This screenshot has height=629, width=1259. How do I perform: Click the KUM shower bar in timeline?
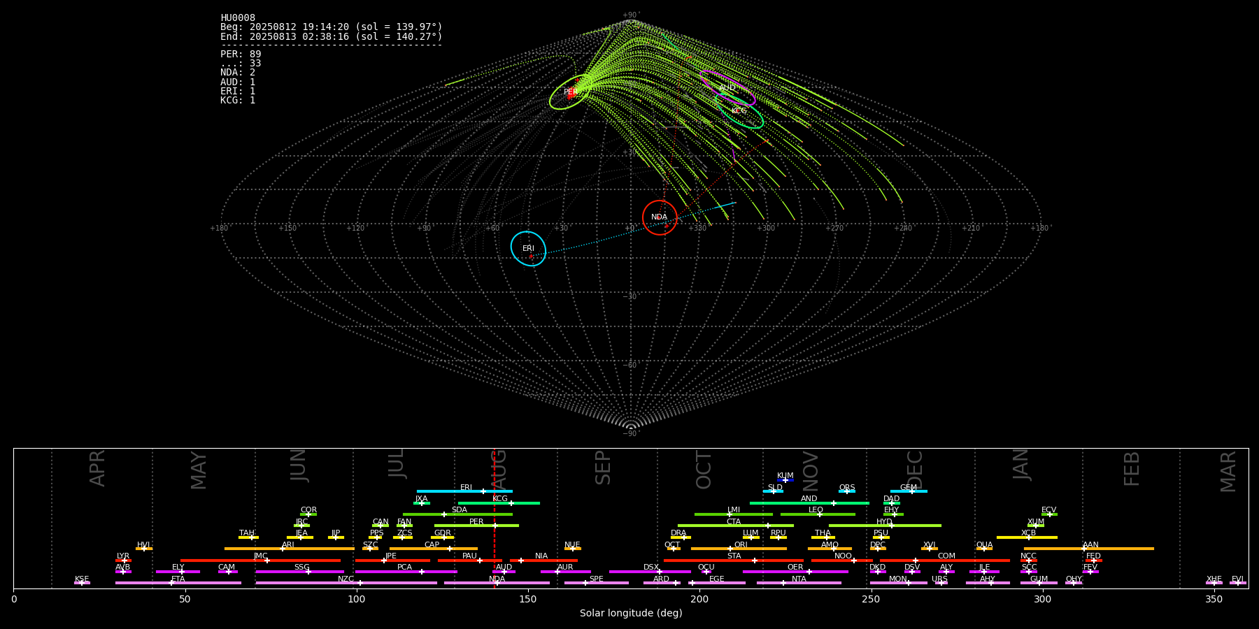tap(785, 480)
